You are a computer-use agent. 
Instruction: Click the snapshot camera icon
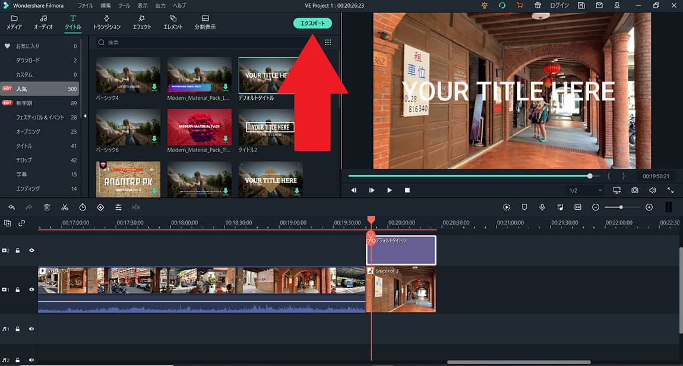(x=635, y=190)
